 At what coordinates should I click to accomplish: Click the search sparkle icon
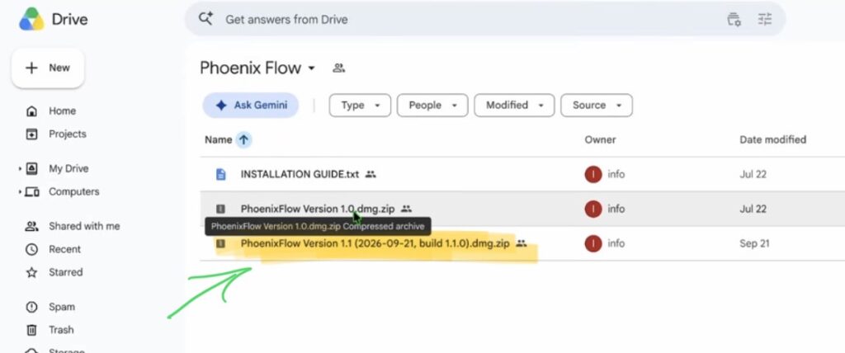pos(205,19)
